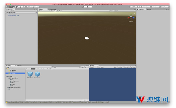Screen dimensions: 176x108
Task: Open the cloud services icon button
Action: pos(139,7)
